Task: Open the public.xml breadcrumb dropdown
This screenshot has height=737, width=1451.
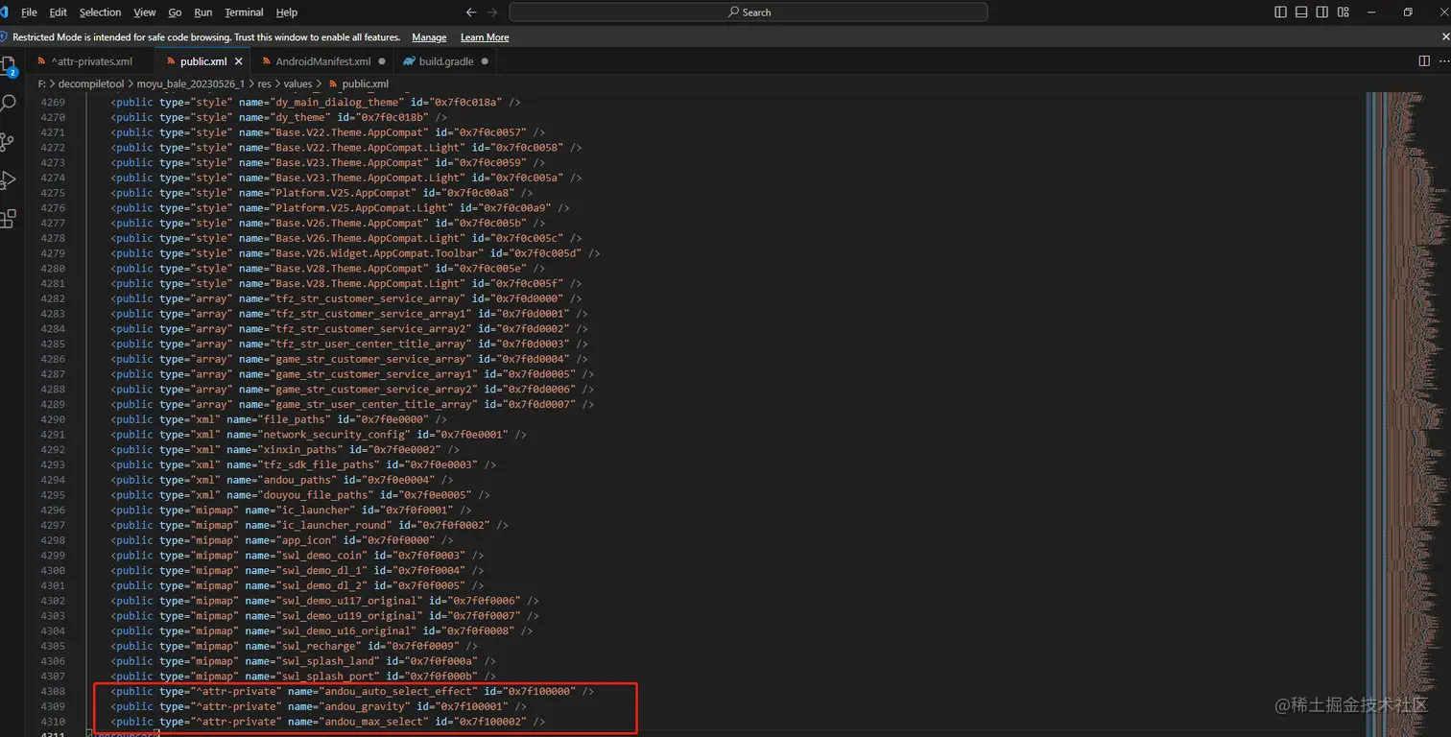Action: click(365, 84)
